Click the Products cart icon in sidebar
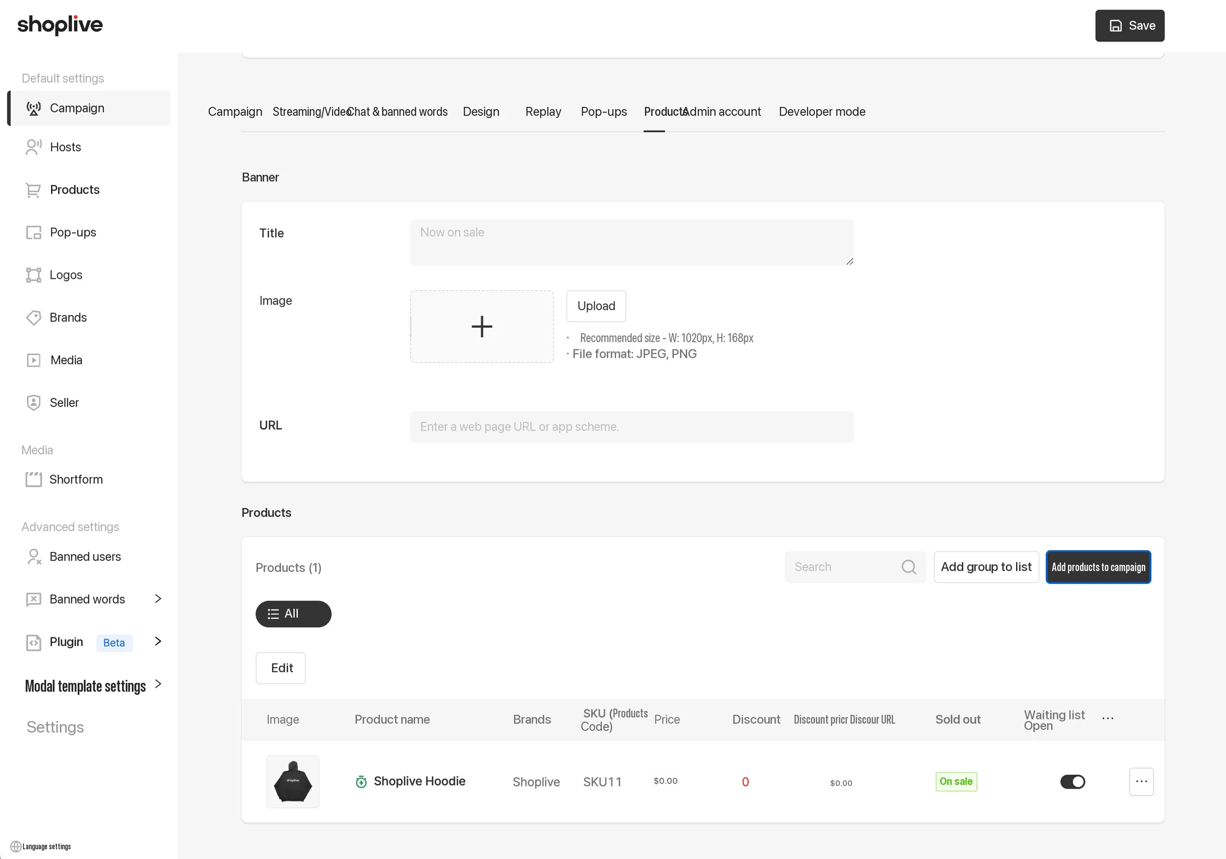This screenshot has height=859, width=1226. [x=33, y=190]
